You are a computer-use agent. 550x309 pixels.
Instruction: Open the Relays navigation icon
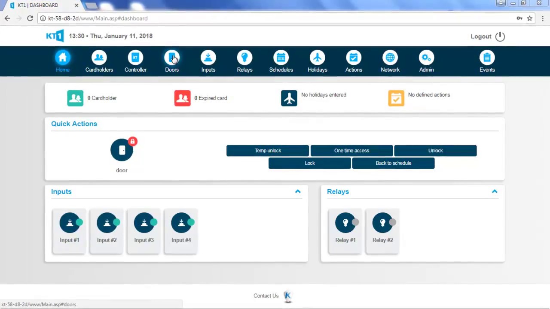click(x=244, y=58)
